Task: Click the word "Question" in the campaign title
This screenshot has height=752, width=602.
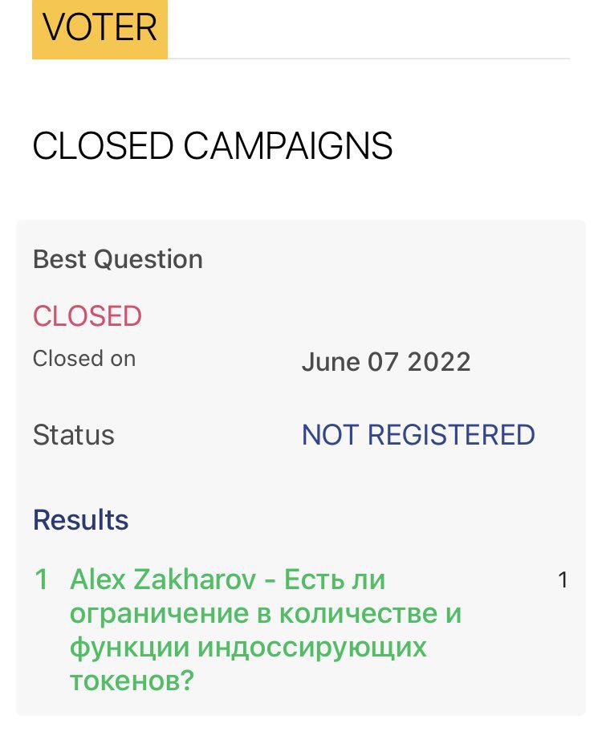Action: tap(148, 259)
